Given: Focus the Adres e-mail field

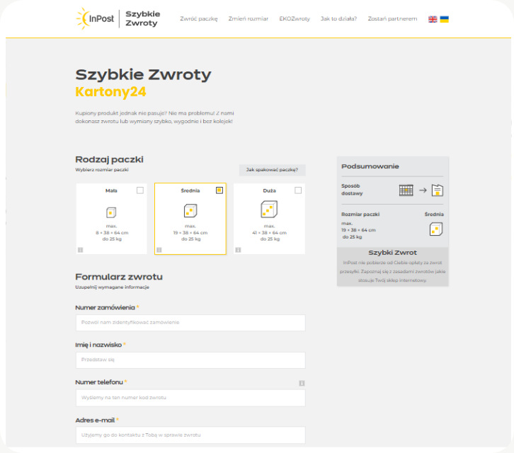Looking at the screenshot, I should 190,435.
